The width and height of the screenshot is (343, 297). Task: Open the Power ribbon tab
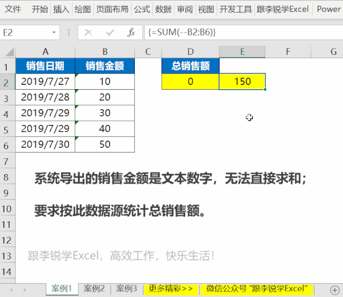[x=329, y=9]
